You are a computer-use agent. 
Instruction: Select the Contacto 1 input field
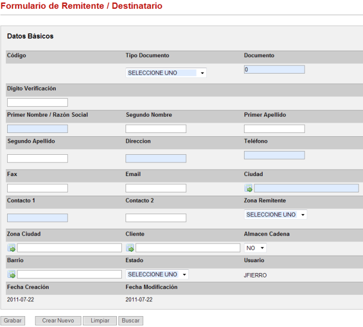pos(37,218)
